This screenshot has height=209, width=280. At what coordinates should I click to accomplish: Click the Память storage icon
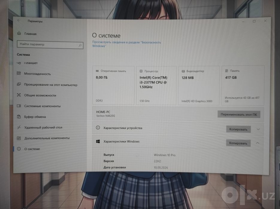coord(226,71)
